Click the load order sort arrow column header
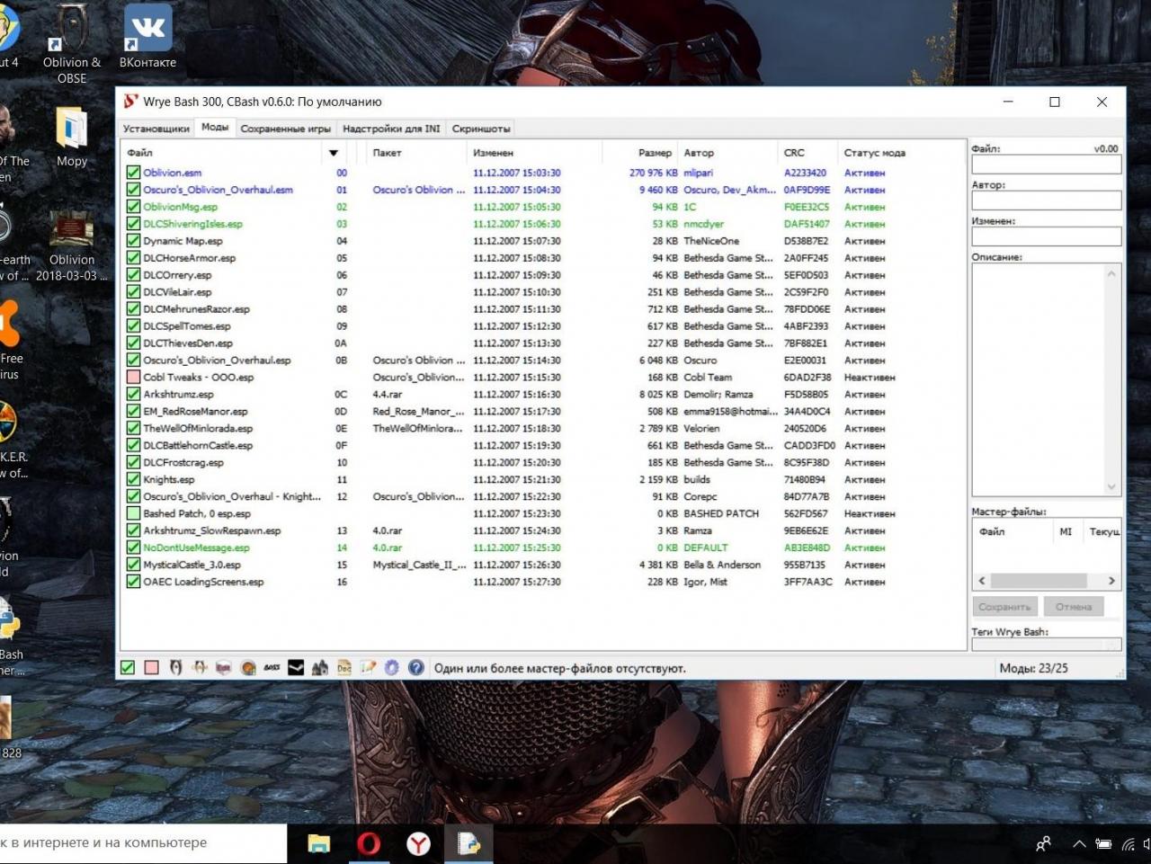 coord(334,153)
